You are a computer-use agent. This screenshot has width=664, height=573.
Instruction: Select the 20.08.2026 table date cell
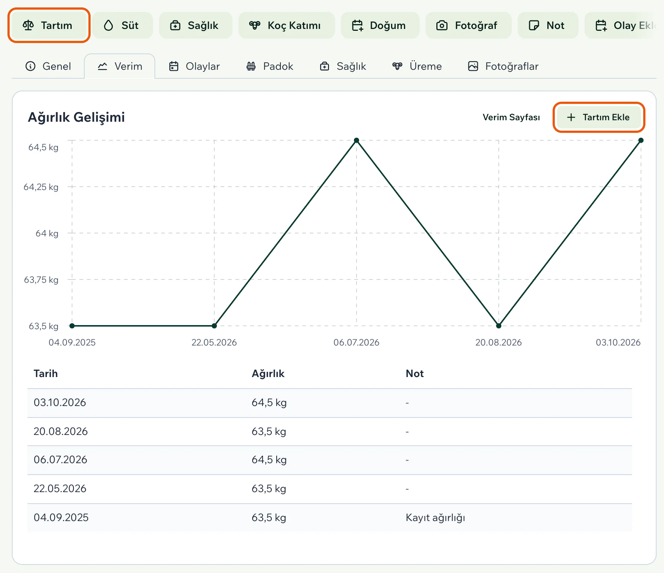61,431
